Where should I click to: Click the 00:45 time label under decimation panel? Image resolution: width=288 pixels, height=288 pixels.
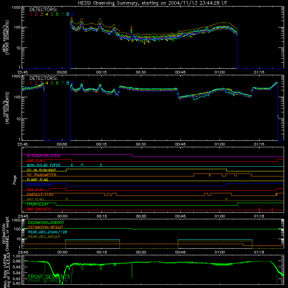click(x=180, y=252)
